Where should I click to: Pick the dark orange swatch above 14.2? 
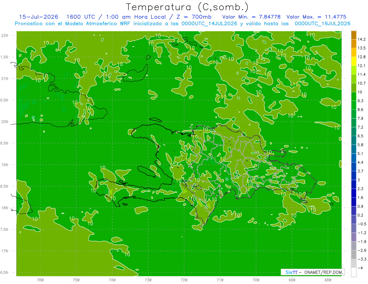click(x=354, y=35)
